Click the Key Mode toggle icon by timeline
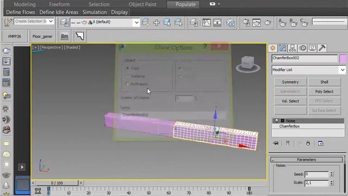 (38, 191)
